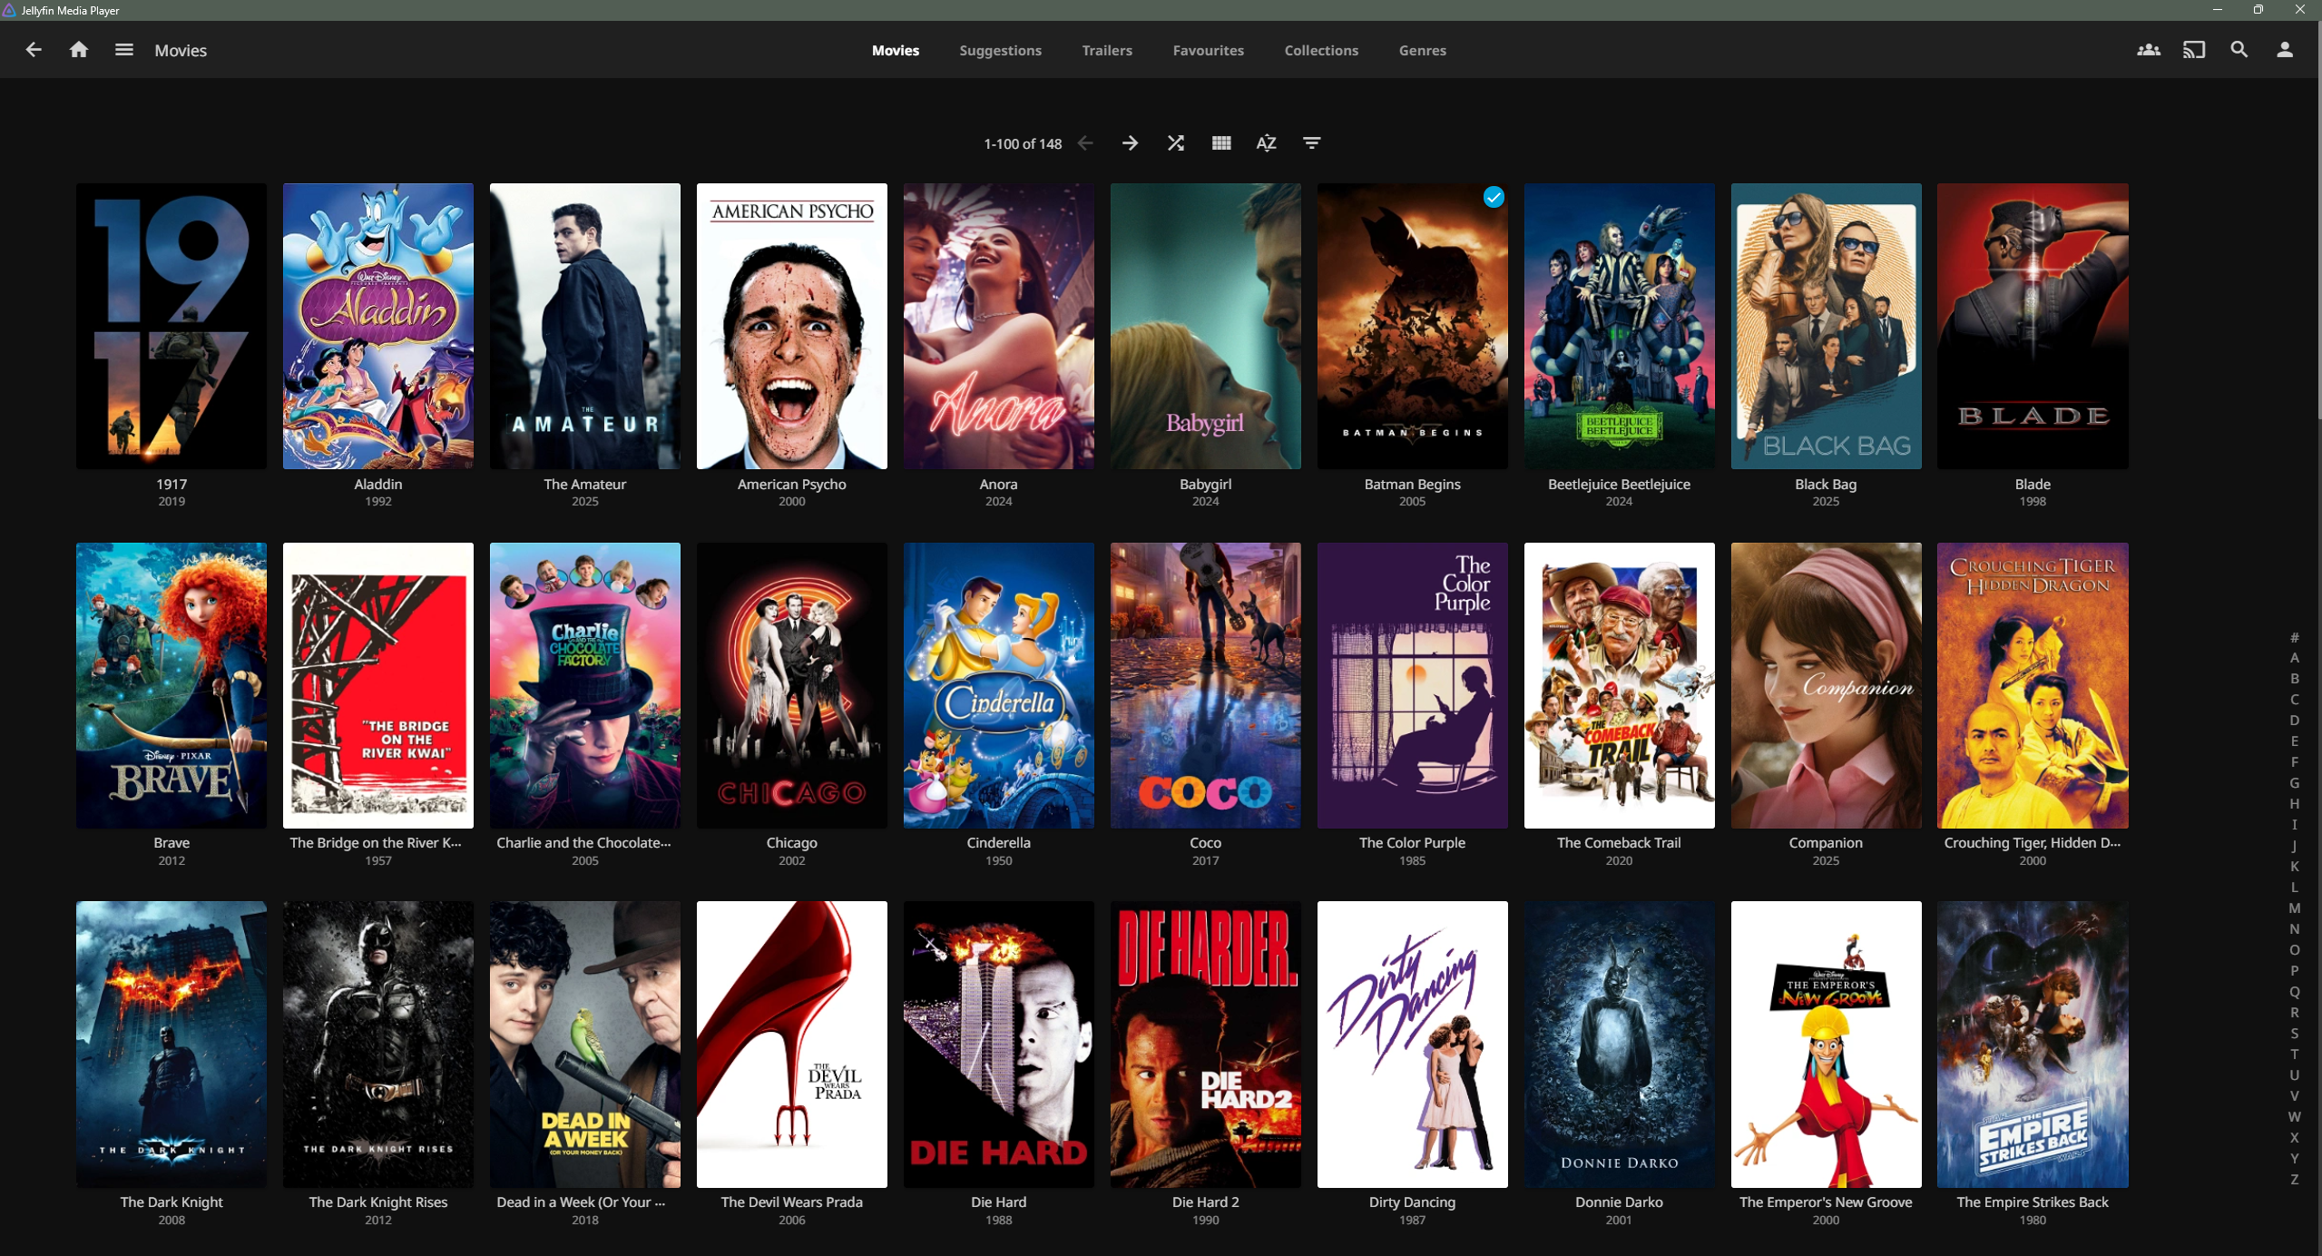
Task: Jump to letter A in alphabet picker
Action: point(2294,658)
